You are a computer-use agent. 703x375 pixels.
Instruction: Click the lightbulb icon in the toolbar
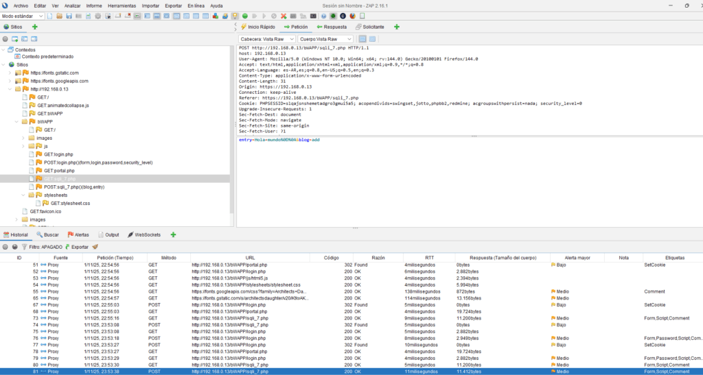235,15
